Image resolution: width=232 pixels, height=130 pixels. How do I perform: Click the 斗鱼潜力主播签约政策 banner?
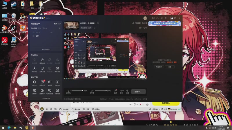point(164,23)
